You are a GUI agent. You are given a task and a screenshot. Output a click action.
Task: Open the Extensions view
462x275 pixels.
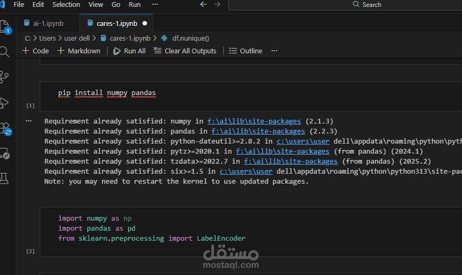click(x=4, y=128)
